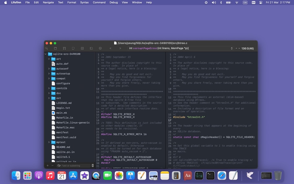
Task: Remove item with the minus button
Action: coord(53,166)
